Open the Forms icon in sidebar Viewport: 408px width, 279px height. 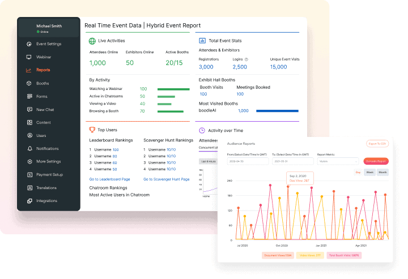29,96
